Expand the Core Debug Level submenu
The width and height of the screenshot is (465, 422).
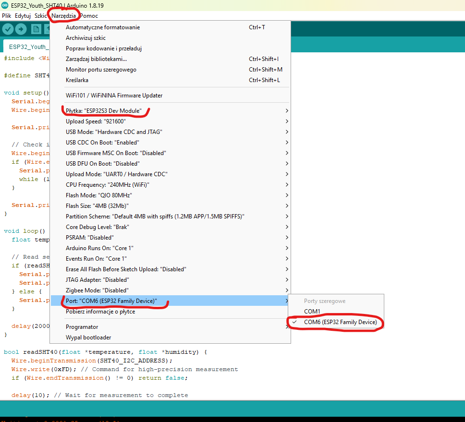170,227
